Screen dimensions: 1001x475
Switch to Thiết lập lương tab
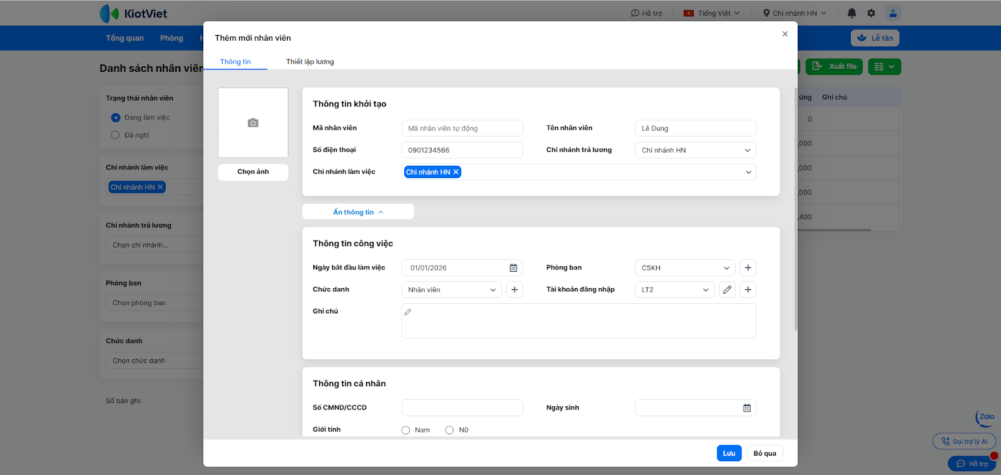click(x=310, y=62)
